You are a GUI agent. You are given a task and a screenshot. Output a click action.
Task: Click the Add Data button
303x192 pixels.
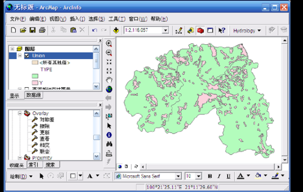[116, 30]
